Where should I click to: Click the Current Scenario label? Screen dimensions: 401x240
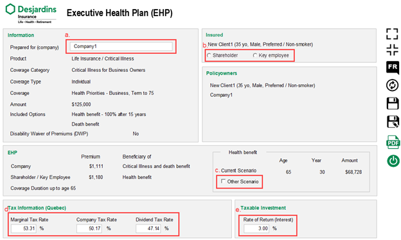tap(238, 171)
